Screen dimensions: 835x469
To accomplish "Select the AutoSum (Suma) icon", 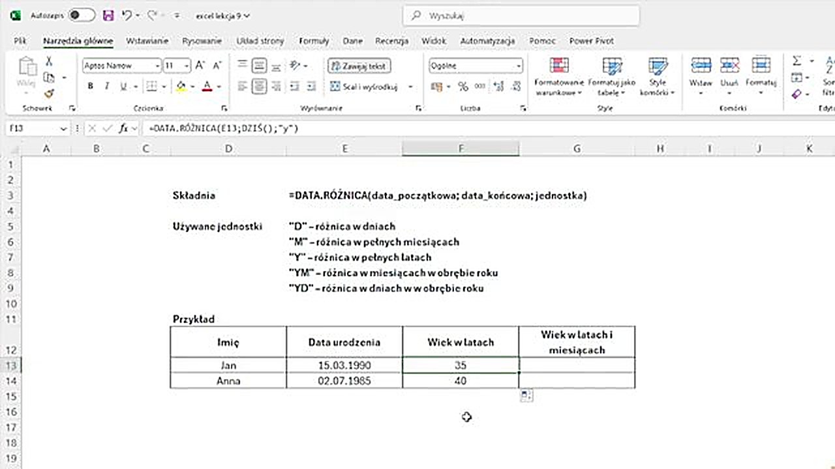I will [x=797, y=61].
